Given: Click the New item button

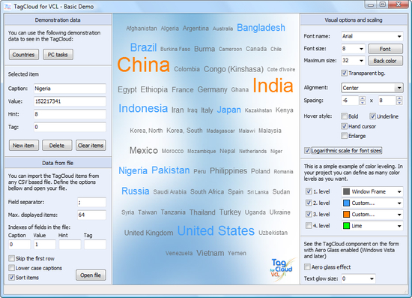Looking at the screenshot, I should [x=24, y=146].
